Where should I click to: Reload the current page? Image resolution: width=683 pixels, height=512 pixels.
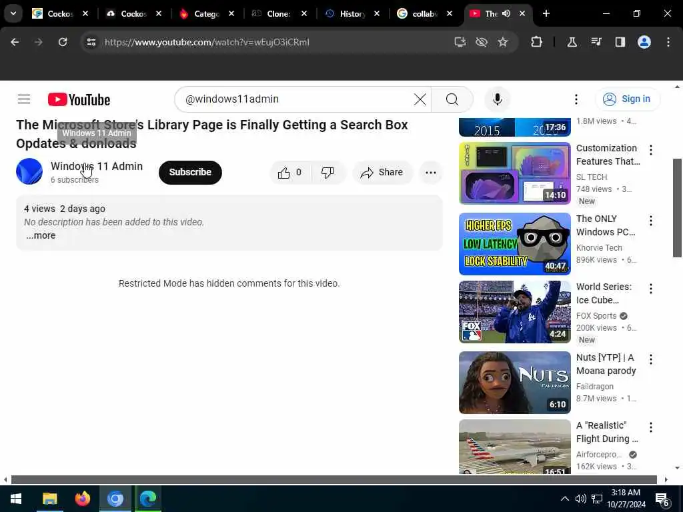(63, 42)
